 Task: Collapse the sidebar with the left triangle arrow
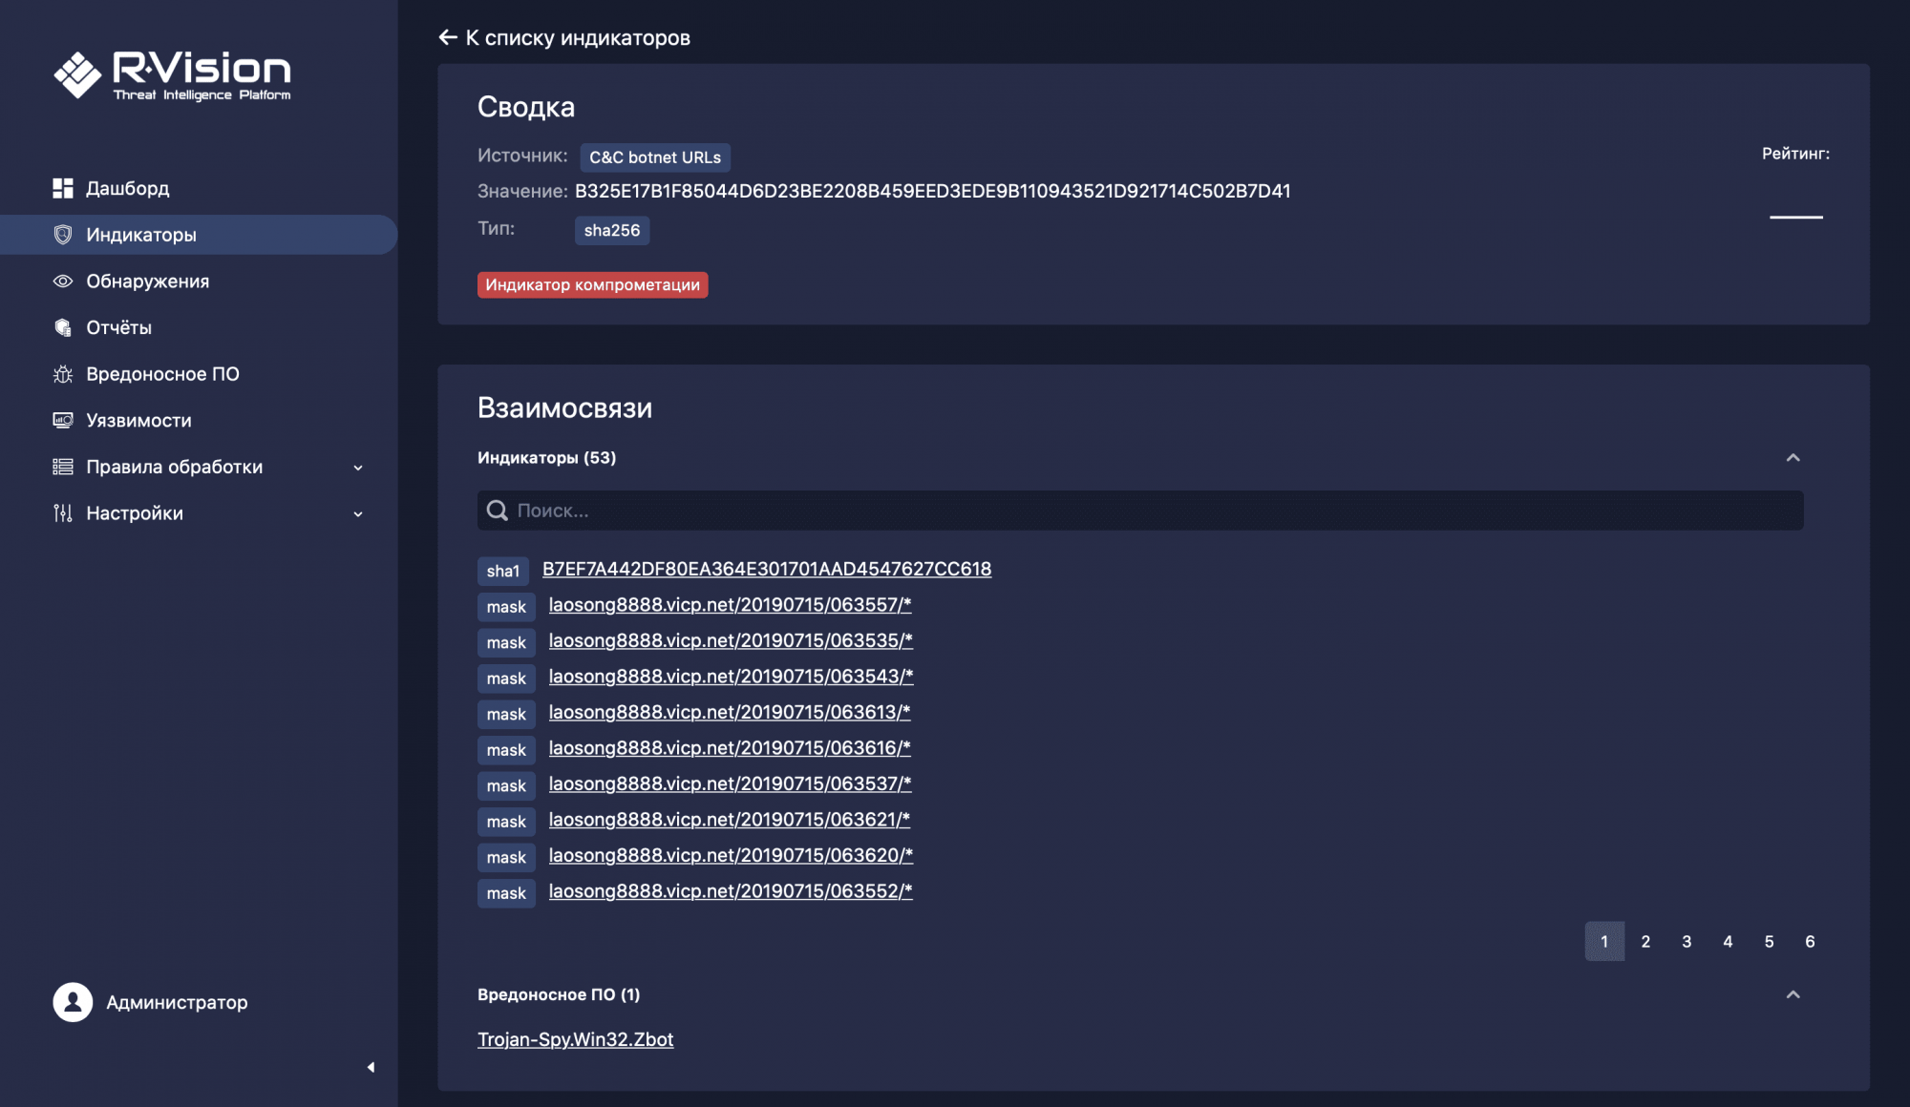371,1067
